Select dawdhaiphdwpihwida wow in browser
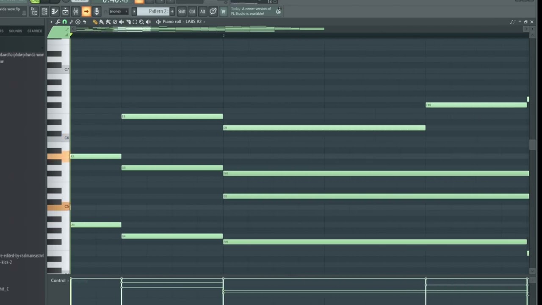The image size is (542, 305). click(22, 55)
